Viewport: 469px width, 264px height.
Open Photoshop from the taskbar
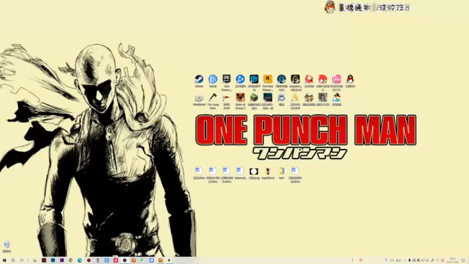pyautogui.click(x=53, y=260)
